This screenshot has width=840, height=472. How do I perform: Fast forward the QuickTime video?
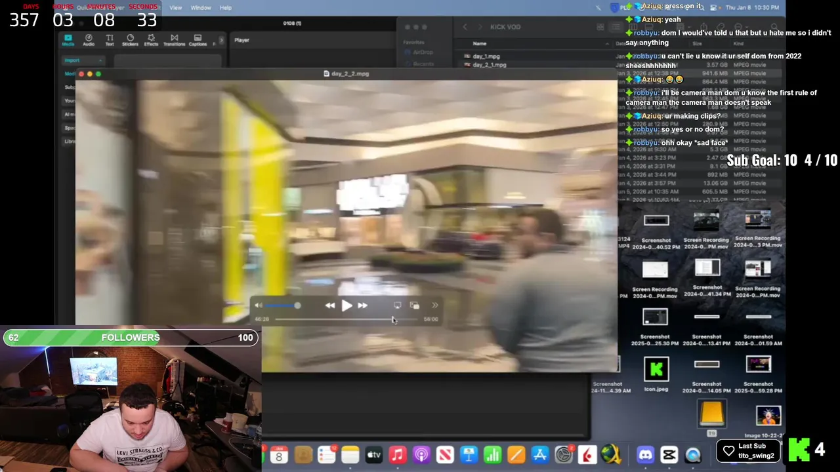(362, 305)
